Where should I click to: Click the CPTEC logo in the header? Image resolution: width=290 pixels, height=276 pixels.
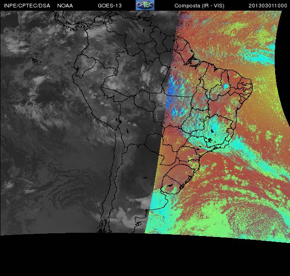(145, 5)
